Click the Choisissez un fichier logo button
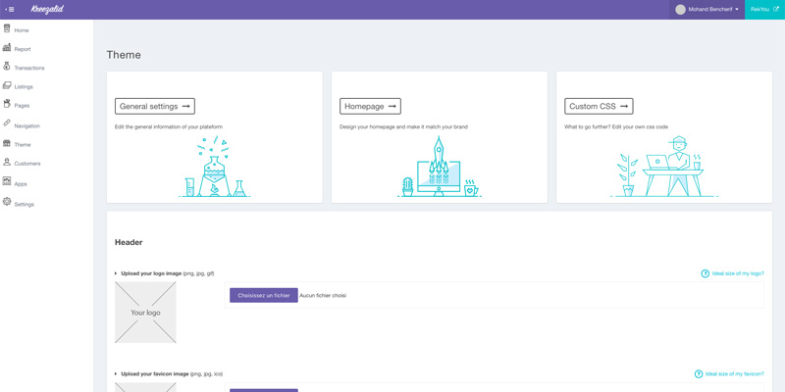The width and height of the screenshot is (785, 392). (264, 295)
